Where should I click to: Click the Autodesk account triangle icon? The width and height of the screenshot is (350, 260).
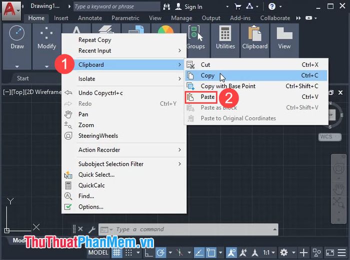(x=249, y=6)
